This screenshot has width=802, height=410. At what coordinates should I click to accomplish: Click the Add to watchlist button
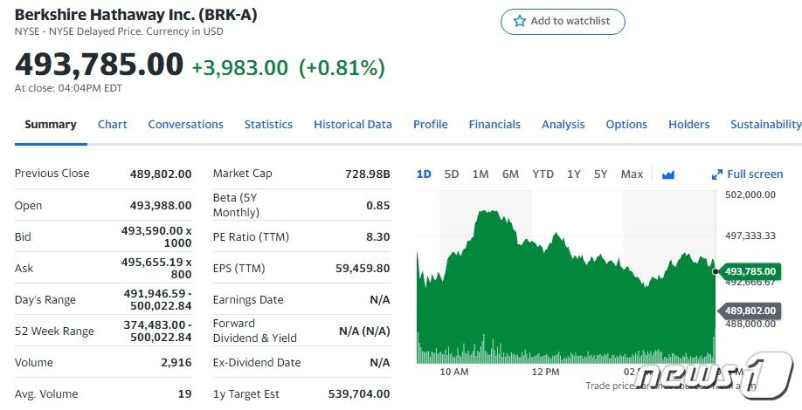pos(563,21)
